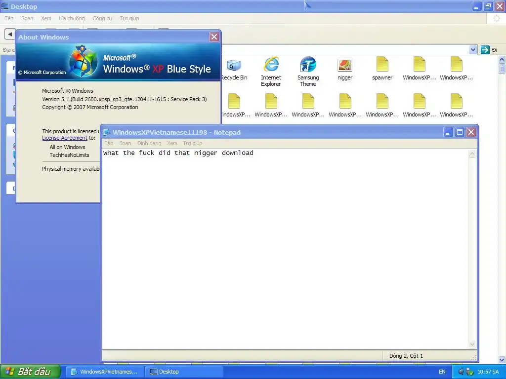Click the green Go arrow beside address bar
Screen dimensions: 506x379
pos(485,50)
